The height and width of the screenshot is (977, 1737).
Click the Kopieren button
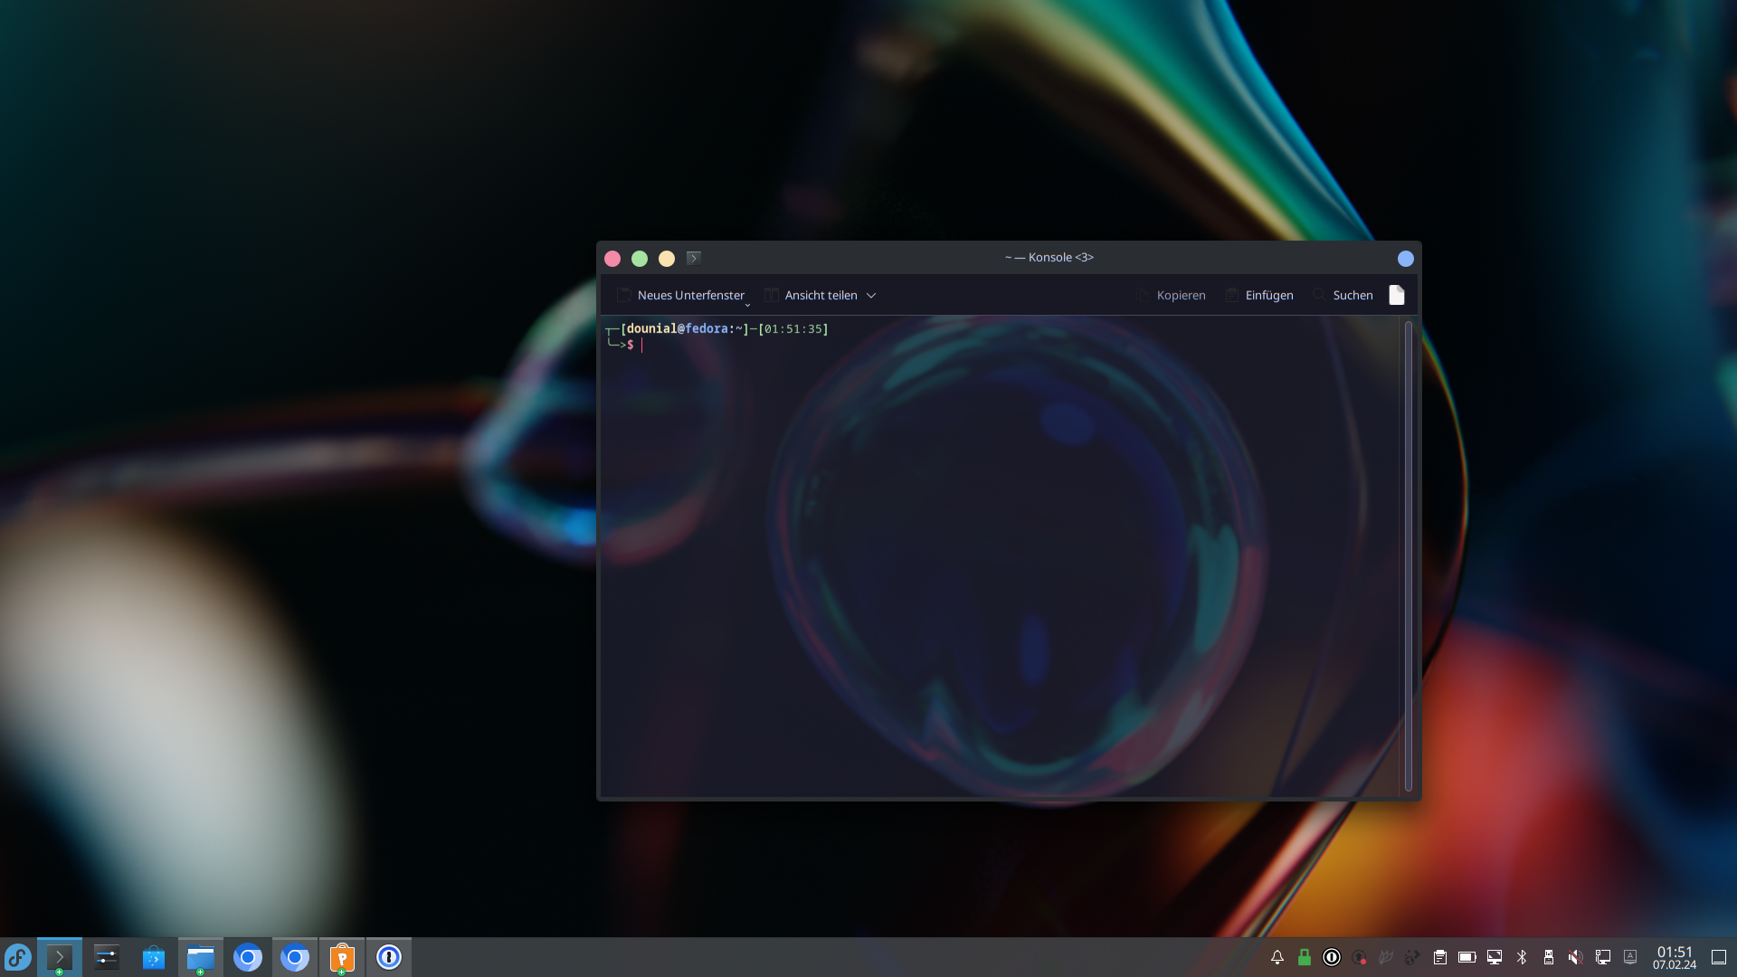click(x=1171, y=296)
